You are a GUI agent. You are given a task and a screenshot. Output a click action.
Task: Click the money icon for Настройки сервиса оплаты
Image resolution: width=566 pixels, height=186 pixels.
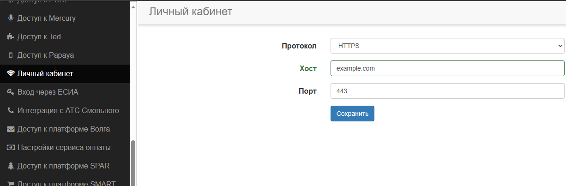point(11,148)
